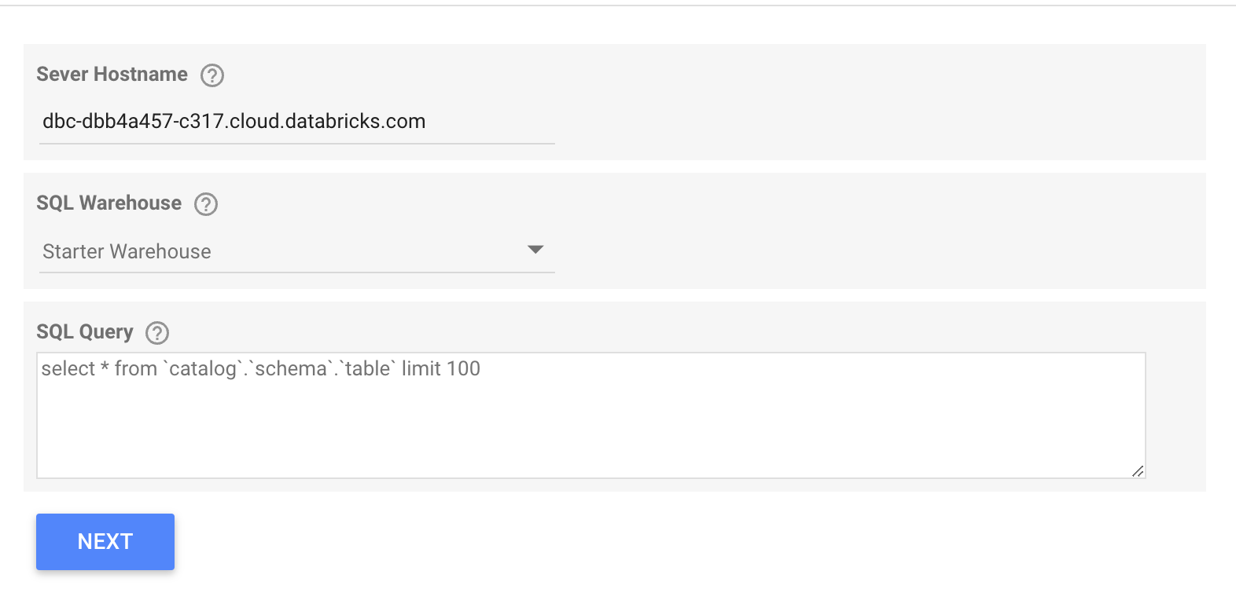This screenshot has width=1236, height=589.
Task: Click the word 'from' in the SQL query
Action: (x=136, y=369)
